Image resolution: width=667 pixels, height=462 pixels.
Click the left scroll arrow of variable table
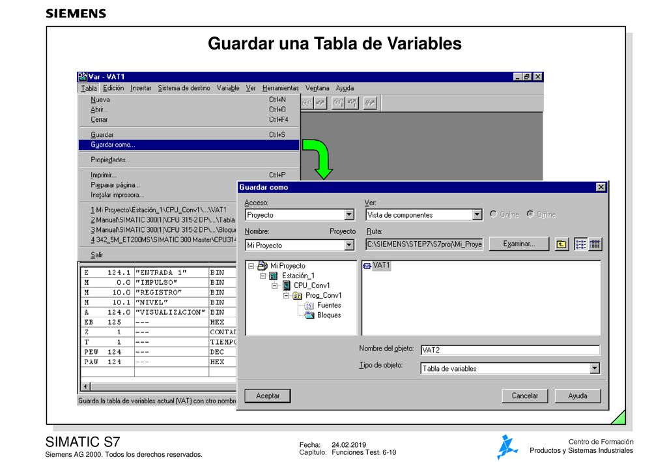coord(85,386)
